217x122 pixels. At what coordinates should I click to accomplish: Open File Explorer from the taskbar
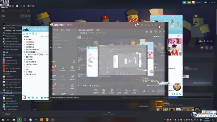click(14, 120)
